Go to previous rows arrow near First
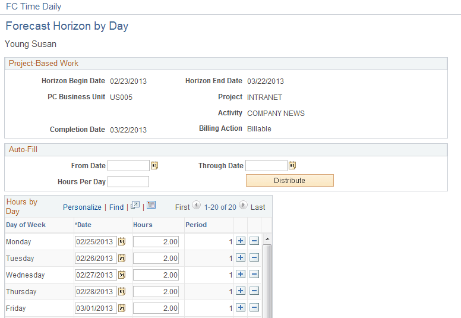 [x=197, y=204]
